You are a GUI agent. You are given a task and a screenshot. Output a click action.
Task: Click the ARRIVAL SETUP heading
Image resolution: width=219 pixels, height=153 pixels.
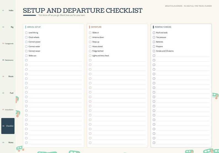[x=34, y=27]
